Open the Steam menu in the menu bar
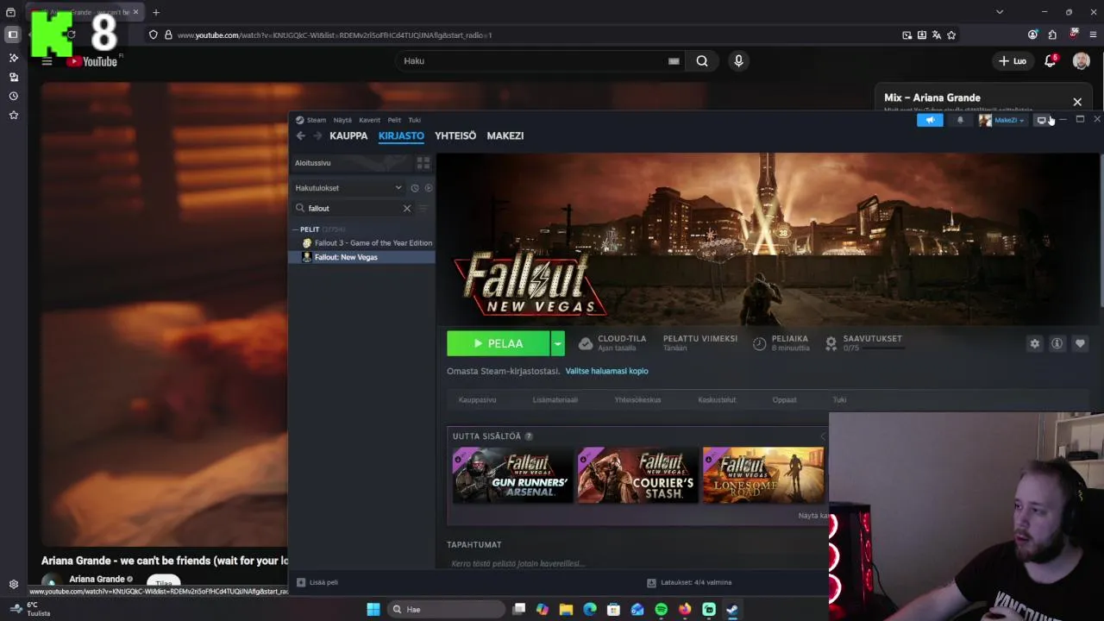 pyautogui.click(x=316, y=120)
